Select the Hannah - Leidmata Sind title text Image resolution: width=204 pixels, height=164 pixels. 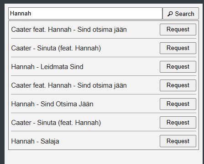(x=47, y=67)
